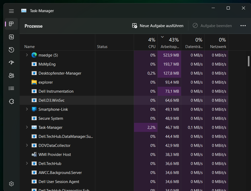
Task: Sort by the Arbeitsspeicher column header
Action: (169, 42)
